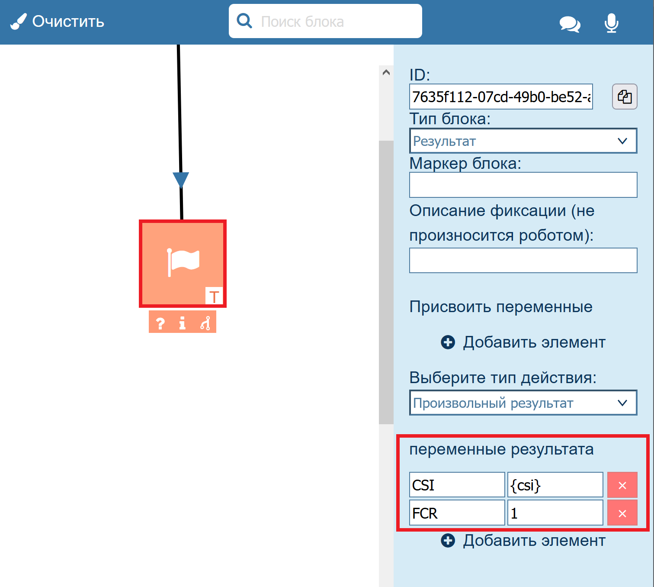Add element under Присвоить переменные
The image size is (654, 587).
click(523, 342)
